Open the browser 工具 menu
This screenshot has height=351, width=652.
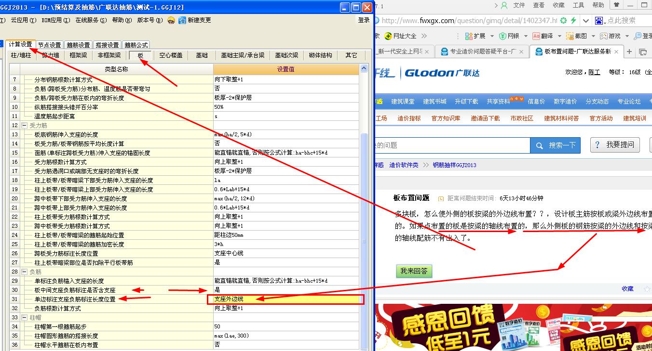click(x=578, y=5)
